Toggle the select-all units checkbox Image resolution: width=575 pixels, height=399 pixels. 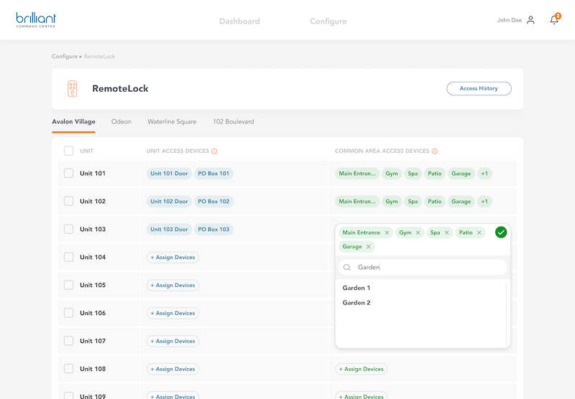tap(68, 151)
